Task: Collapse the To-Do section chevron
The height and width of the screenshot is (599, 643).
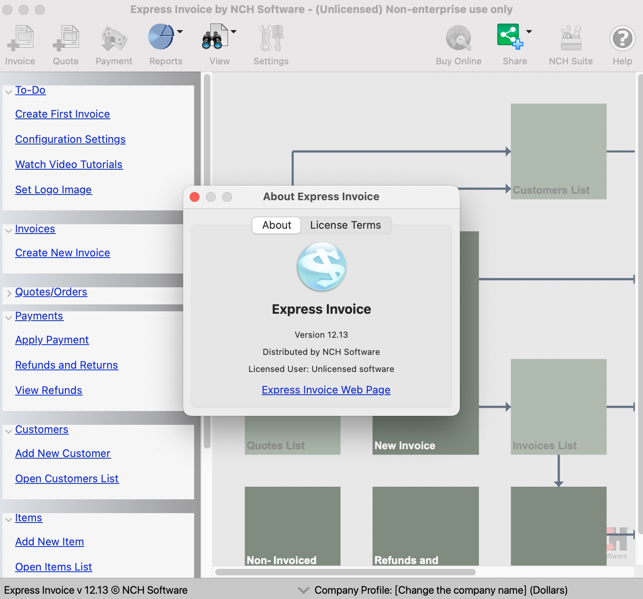Action: (9, 92)
